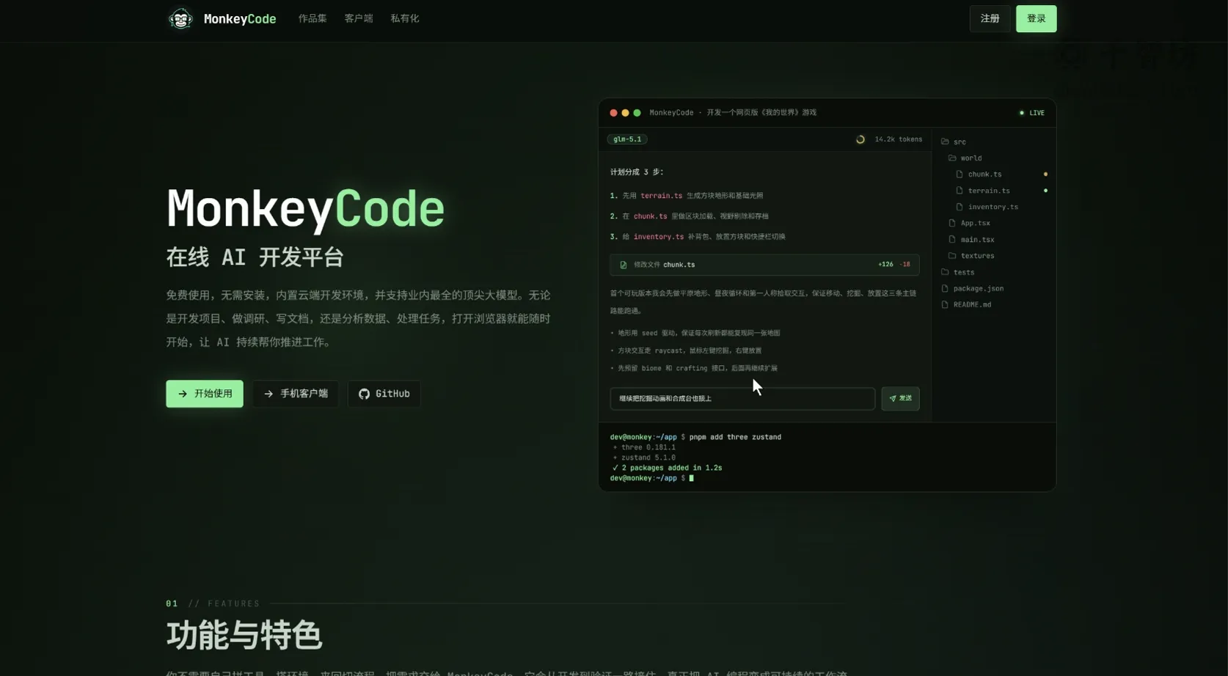
Task: Click the arrow icon in 手机客户端
Action: click(x=268, y=394)
